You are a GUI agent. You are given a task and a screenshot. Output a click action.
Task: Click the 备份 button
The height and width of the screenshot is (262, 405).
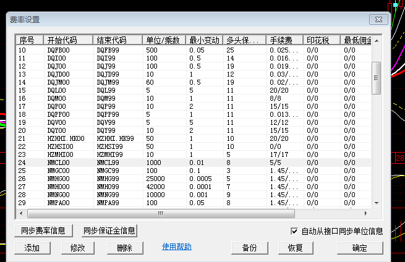coord(250,248)
